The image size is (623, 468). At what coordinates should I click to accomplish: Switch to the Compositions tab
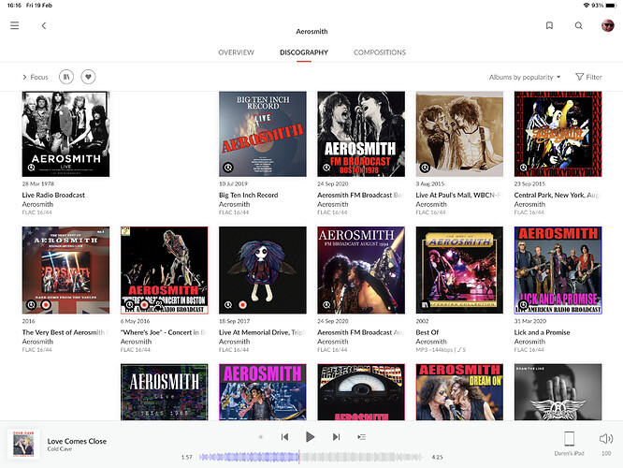tap(380, 52)
